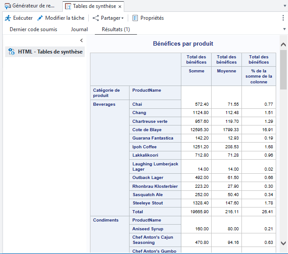Open the tab list dropdown arrow at top right
This screenshot has width=288, height=254.
(284, 6)
